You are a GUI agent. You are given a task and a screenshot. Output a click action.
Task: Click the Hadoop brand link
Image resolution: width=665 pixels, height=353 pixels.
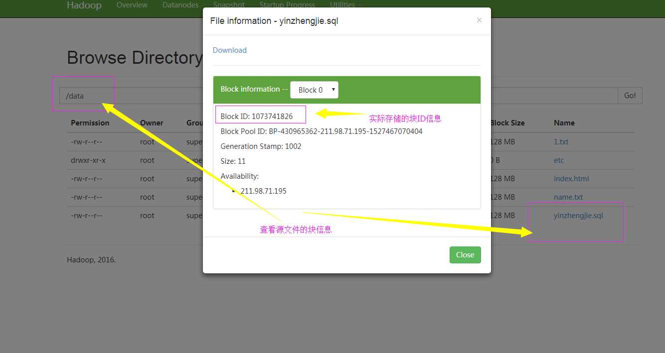coord(84,5)
